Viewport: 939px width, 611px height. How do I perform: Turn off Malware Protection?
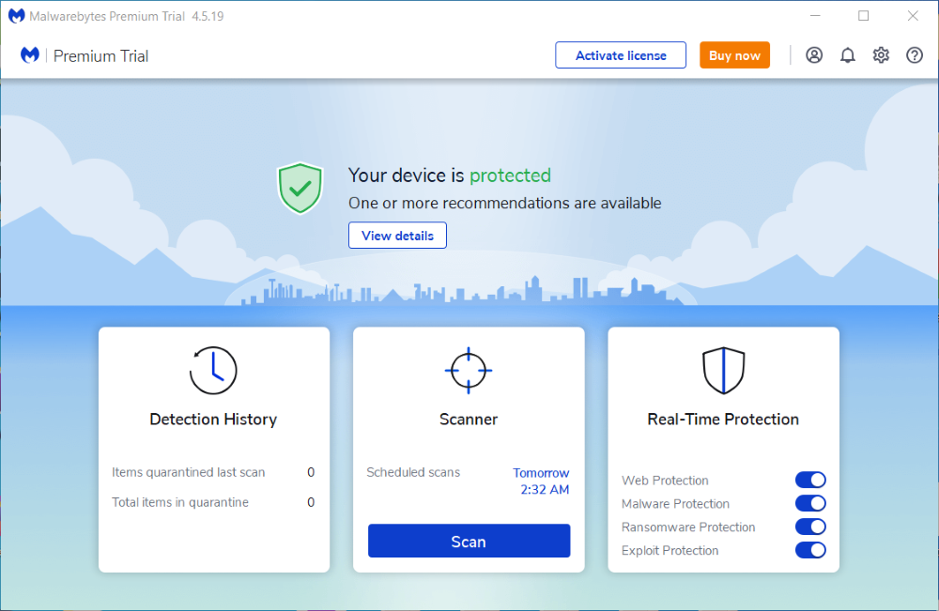click(809, 503)
